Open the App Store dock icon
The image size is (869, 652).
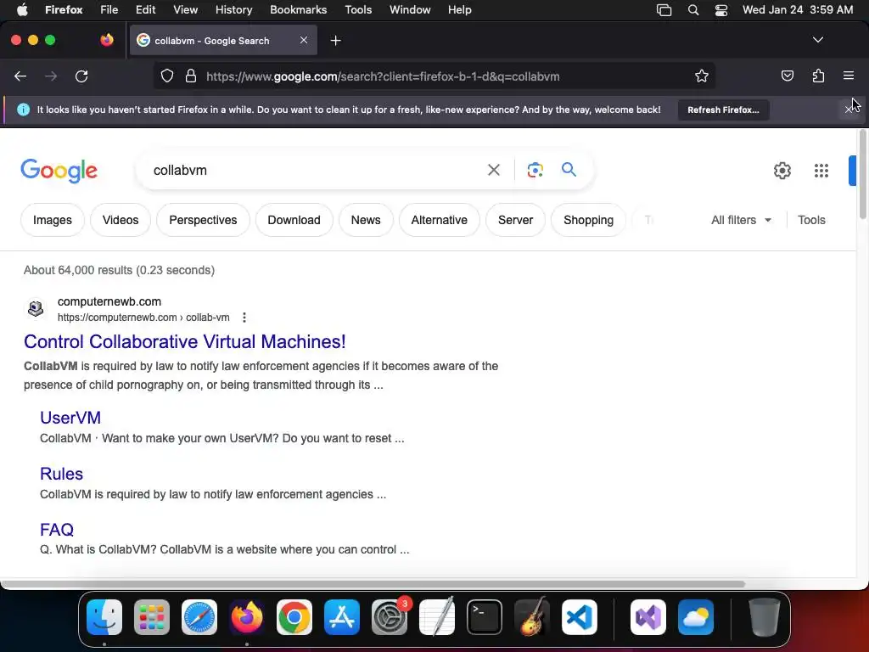click(342, 617)
